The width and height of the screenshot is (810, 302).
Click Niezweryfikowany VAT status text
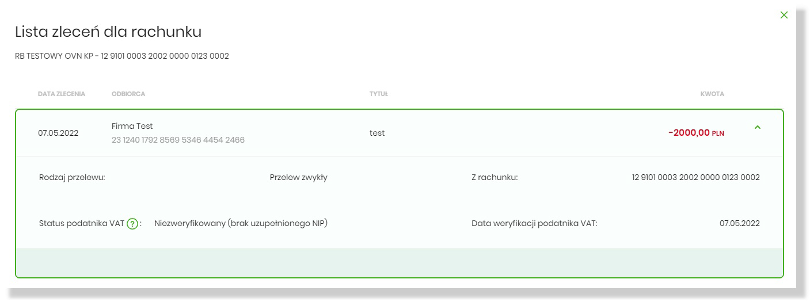pyautogui.click(x=241, y=224)
